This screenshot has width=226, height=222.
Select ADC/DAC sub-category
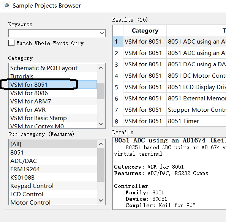(x=53, y=161)
